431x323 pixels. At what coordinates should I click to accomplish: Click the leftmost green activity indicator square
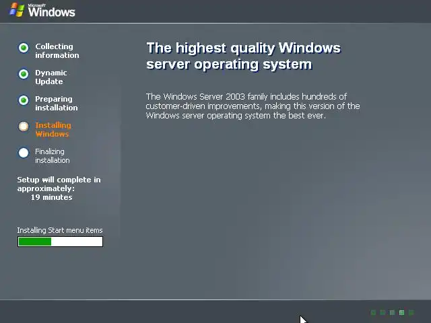[x=373, y=312]
